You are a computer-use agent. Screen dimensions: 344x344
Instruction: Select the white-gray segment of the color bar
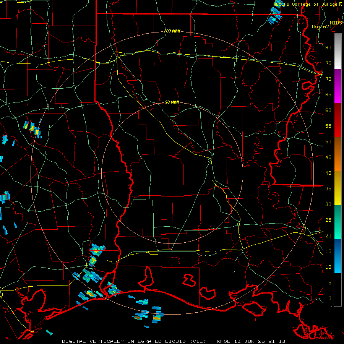tap(338, 51)
